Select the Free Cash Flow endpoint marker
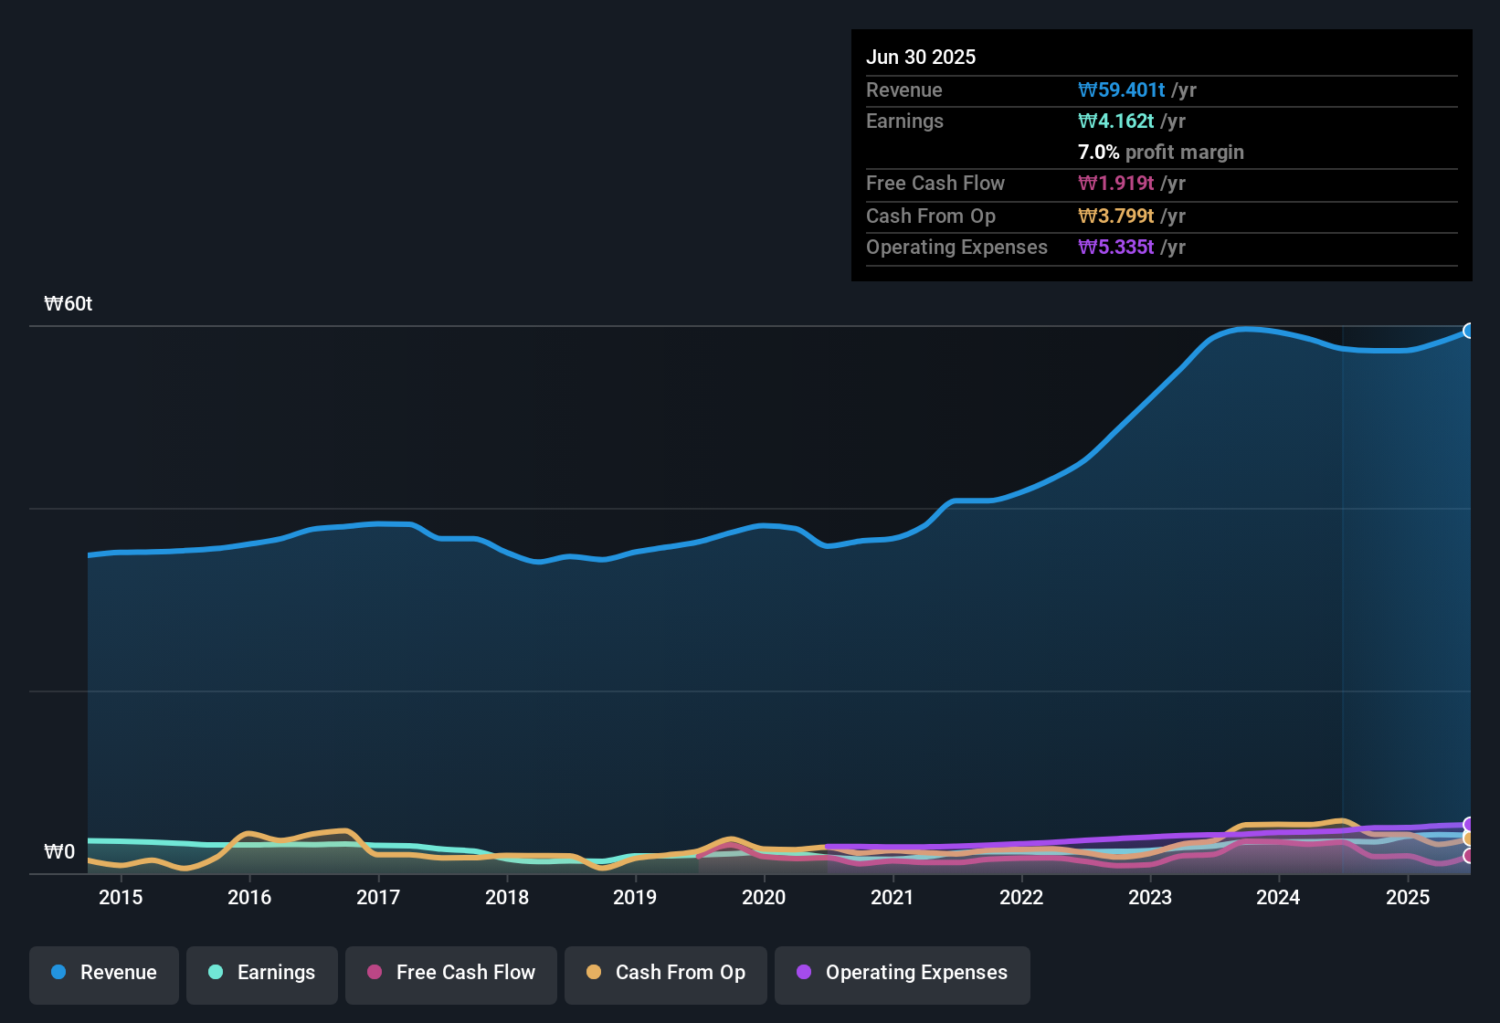 click(x=1469, y=856)
